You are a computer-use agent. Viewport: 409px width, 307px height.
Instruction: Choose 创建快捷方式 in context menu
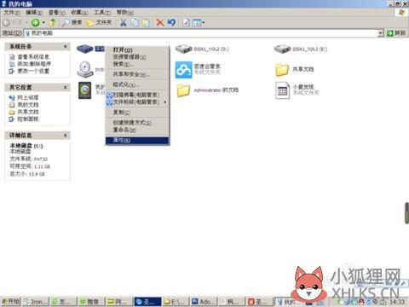point(137,123)
